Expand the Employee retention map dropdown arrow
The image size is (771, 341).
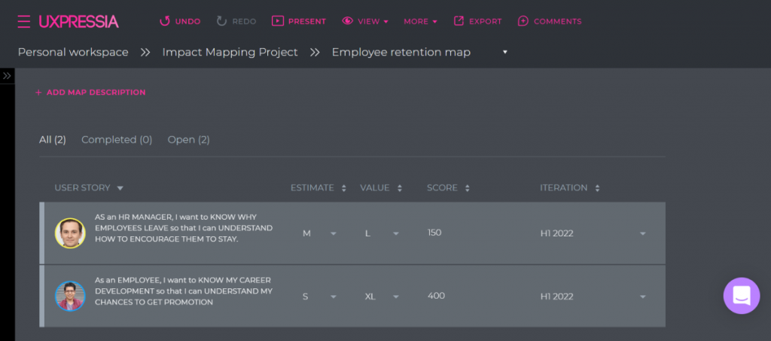point(504,52)
